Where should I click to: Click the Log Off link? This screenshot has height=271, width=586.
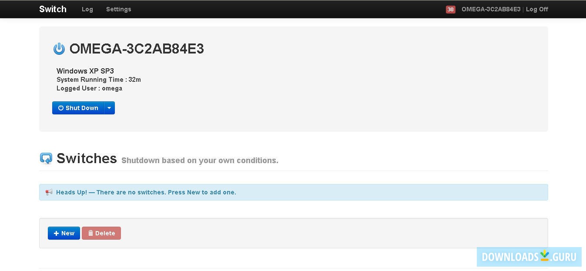tap(537, 9)
